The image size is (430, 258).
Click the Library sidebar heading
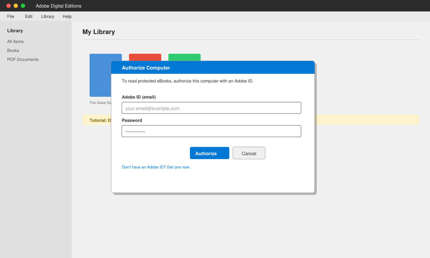coord(15,31)
